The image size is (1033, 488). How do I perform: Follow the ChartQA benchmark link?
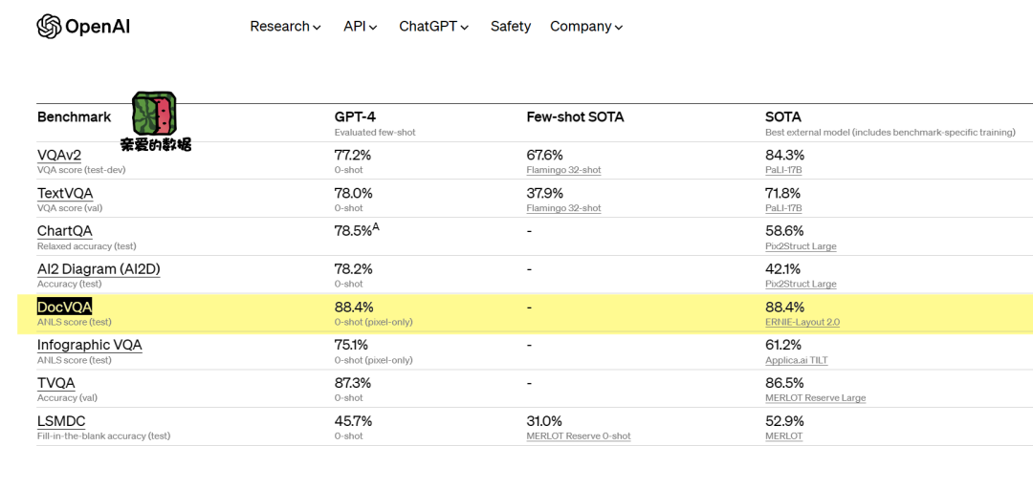tap(65, 231)
